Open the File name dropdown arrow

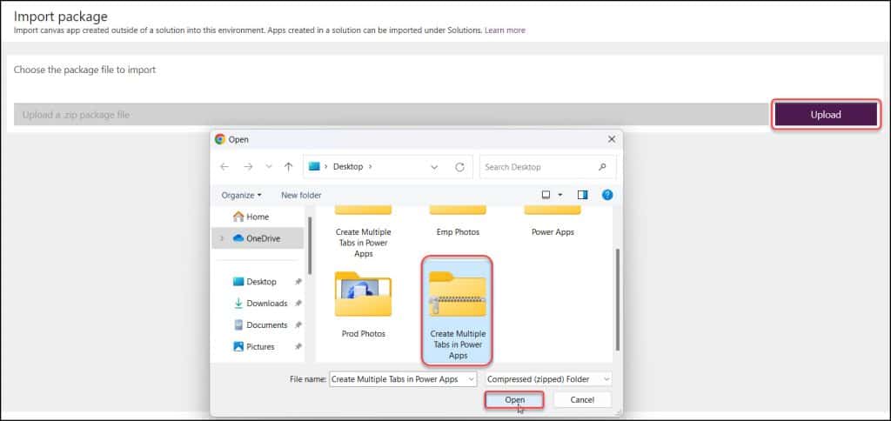[x=471, y=379]
